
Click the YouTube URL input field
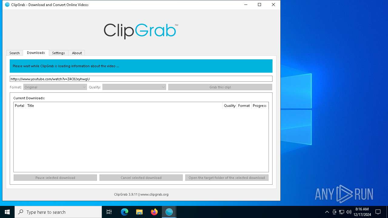[x=141, y=79]
